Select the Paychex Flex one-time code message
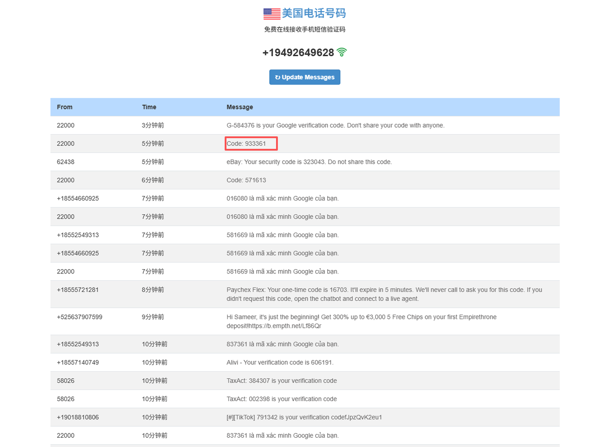 (384, 294)
